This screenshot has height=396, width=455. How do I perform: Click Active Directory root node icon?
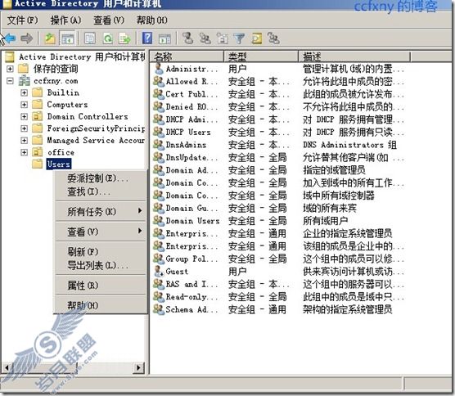[10, 56]
